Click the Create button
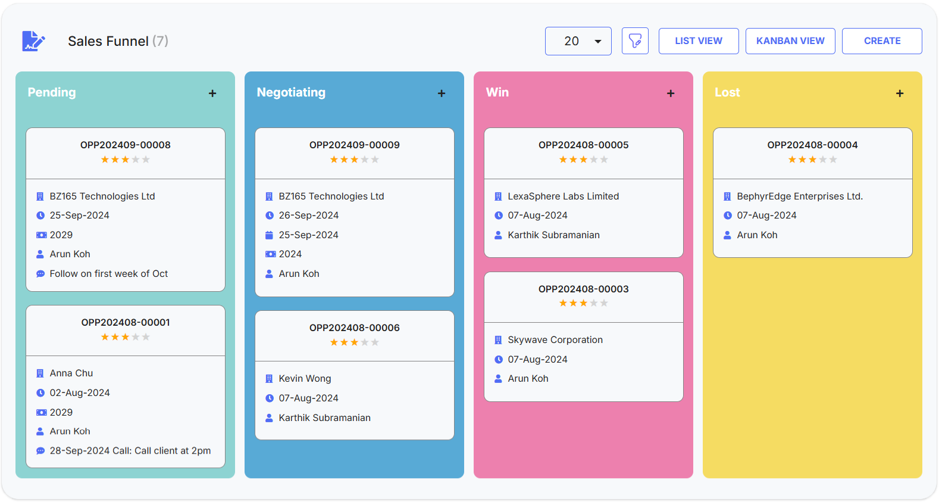Image resolution: width=939 pixels, height=502 pixels. click(881, 41)
